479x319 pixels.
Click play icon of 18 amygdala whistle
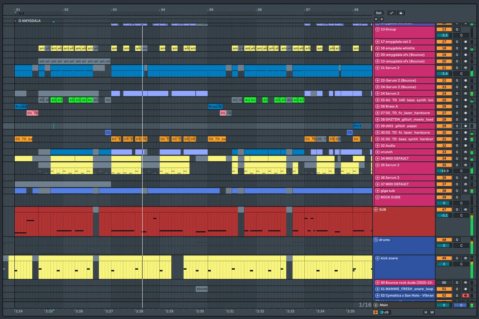377,48
